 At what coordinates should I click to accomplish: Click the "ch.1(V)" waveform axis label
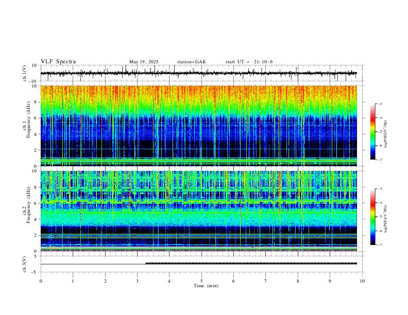tap(25, 73)
